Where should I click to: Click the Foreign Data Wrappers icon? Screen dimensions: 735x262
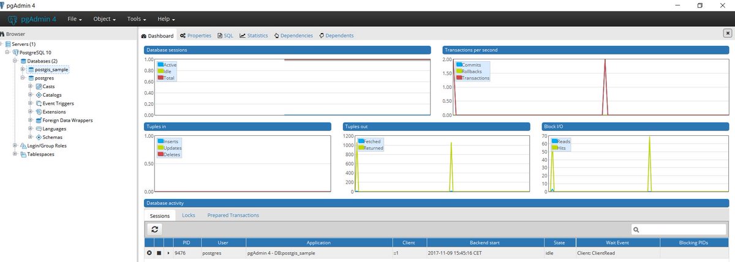coord(39,121)
